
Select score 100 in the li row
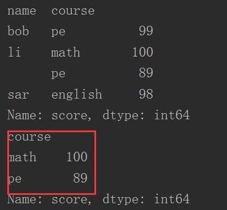point(143,52)
